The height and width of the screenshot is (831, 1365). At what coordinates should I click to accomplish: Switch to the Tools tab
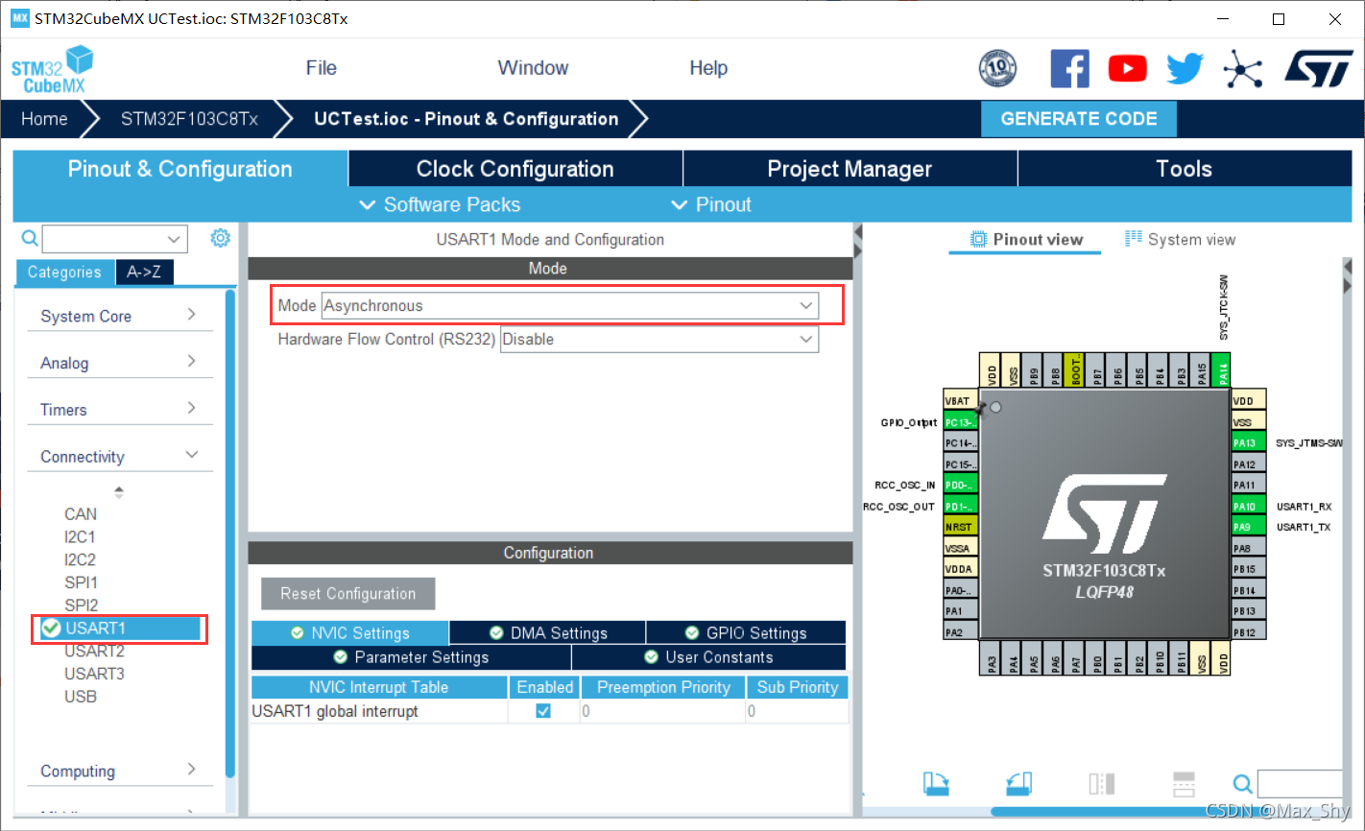pyautogui.click(x=1184, y=169)
